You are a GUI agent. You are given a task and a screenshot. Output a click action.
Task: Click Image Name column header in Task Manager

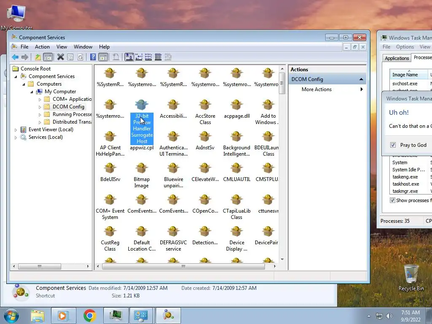[x=408, y=75]
